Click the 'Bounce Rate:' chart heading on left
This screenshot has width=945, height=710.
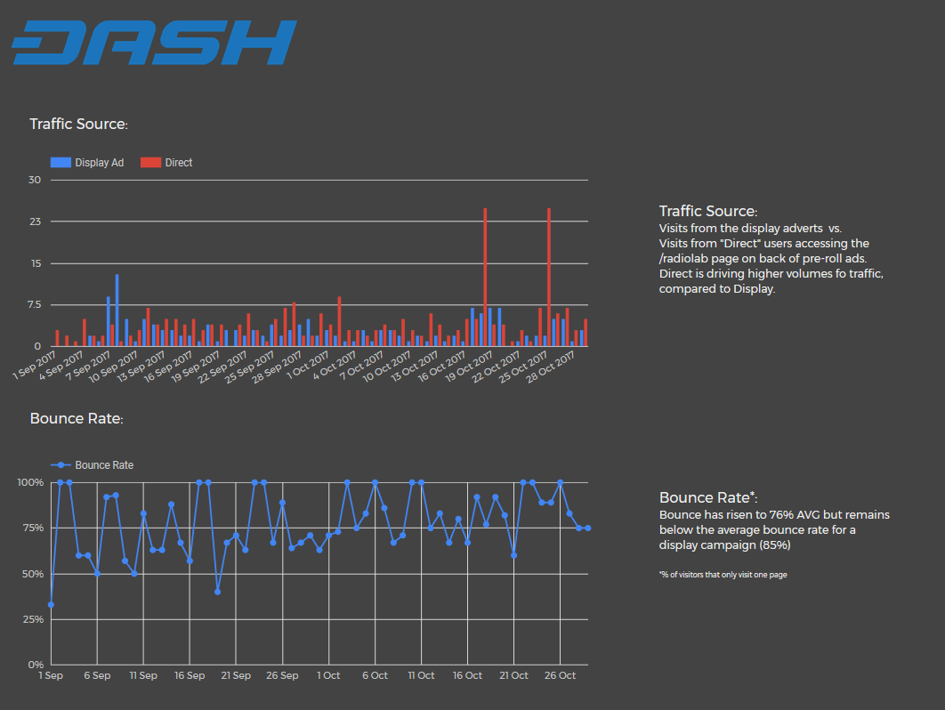pos(77,418)
